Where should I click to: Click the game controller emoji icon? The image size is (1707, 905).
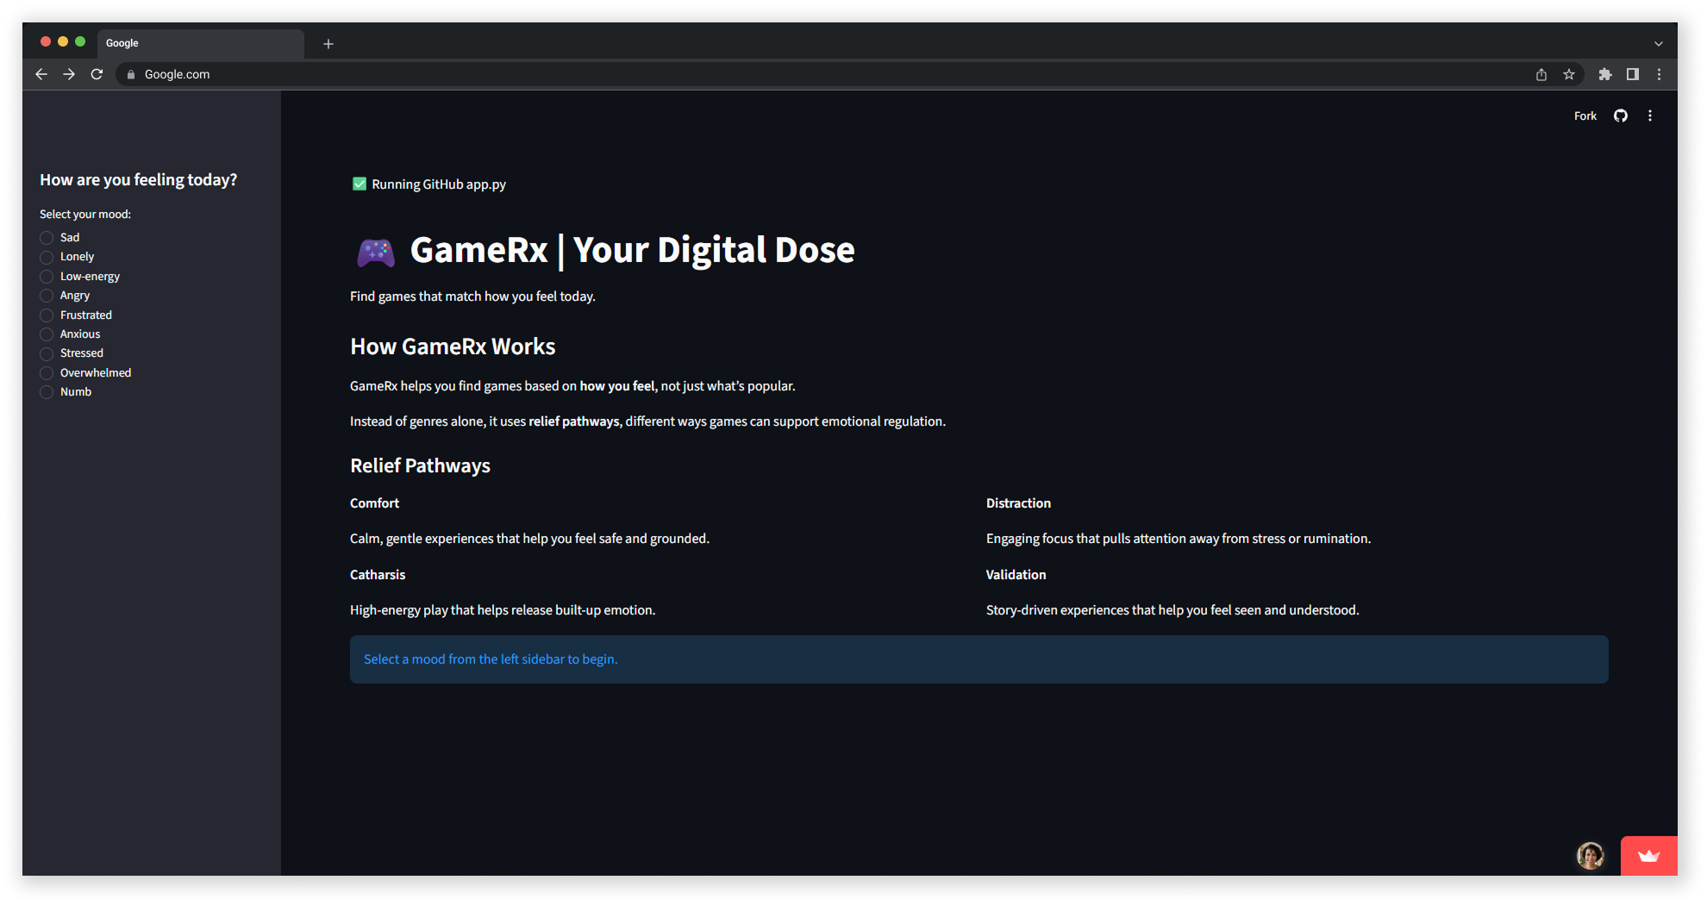point(376,252)
